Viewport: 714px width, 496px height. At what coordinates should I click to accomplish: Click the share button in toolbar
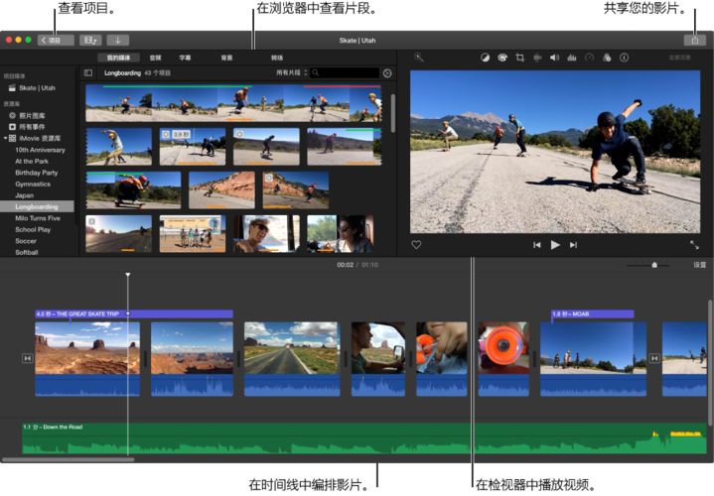click(x=694, y=41)
